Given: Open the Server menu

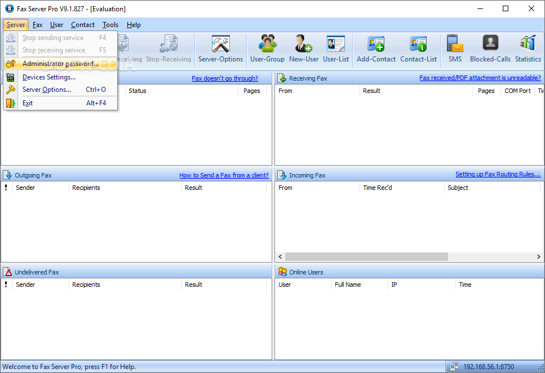Looking at the screenshot, I should (16, 25).
